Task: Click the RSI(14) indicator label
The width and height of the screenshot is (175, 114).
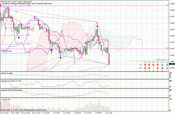Action: coord(7,73)
